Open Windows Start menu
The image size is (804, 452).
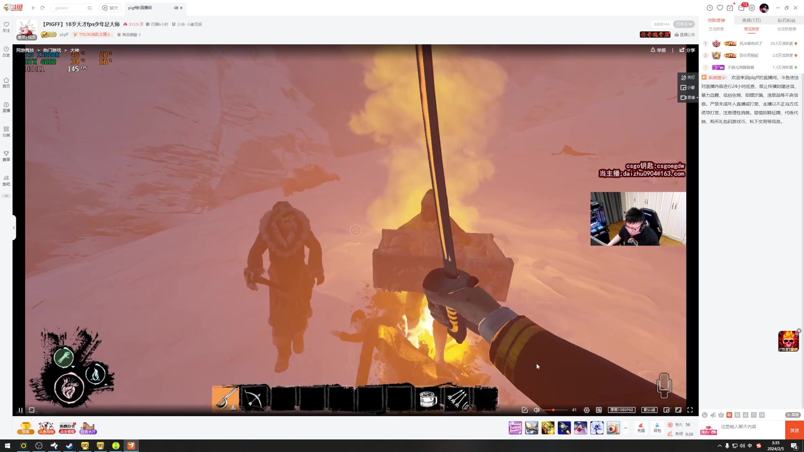[x=7, y=446]
